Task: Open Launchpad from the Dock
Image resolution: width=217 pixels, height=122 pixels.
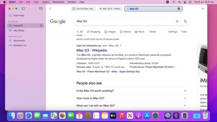Action: point(20,116)
